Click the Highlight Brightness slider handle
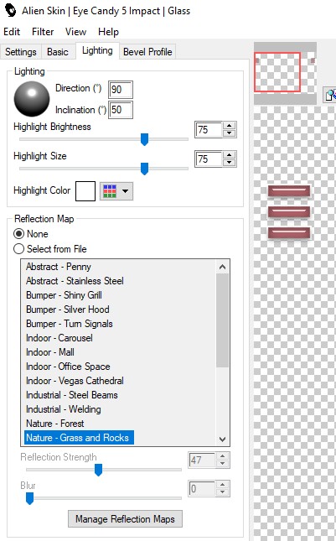The width and height of the screenshot is (336, 541). coord(144,139)
